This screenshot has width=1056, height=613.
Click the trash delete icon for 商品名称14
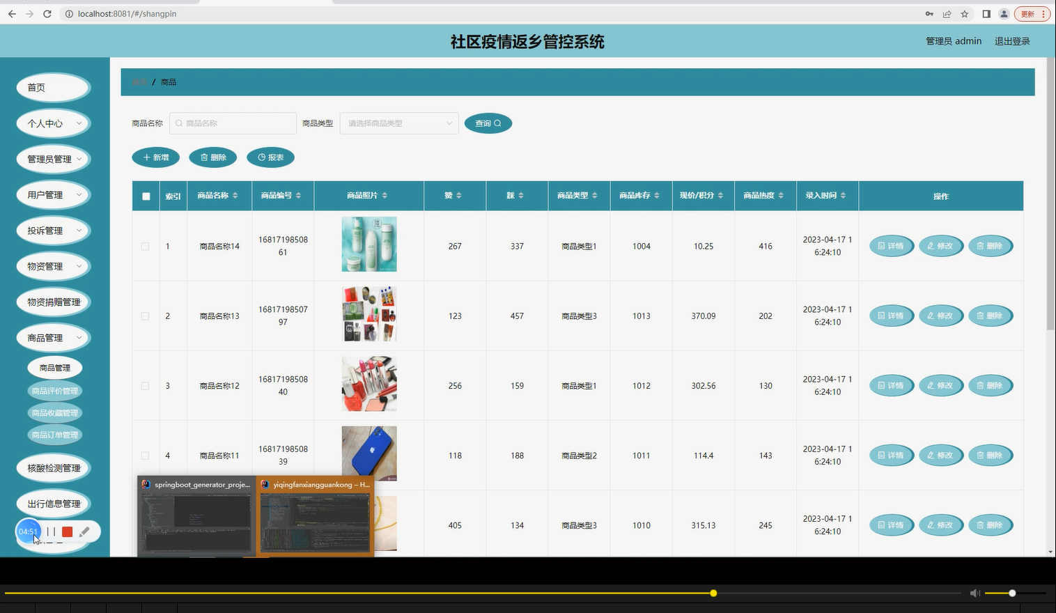(x=982, y=246)
